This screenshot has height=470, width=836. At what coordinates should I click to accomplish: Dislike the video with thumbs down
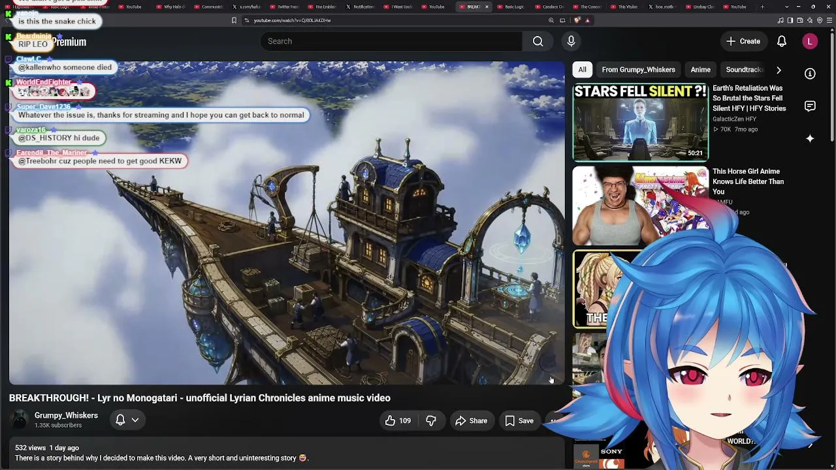[431, 421]
